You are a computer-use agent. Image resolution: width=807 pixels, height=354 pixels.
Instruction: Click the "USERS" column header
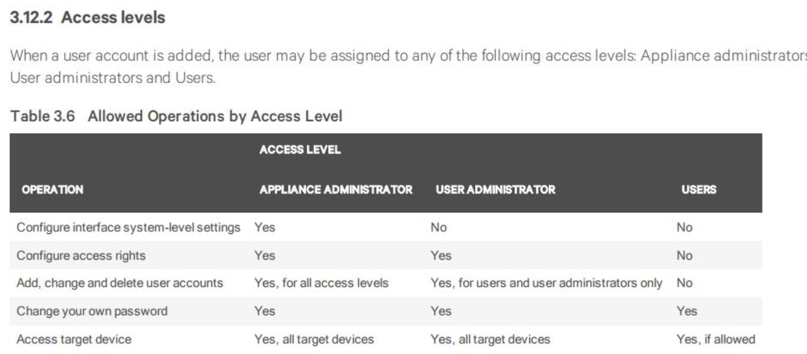698,190
